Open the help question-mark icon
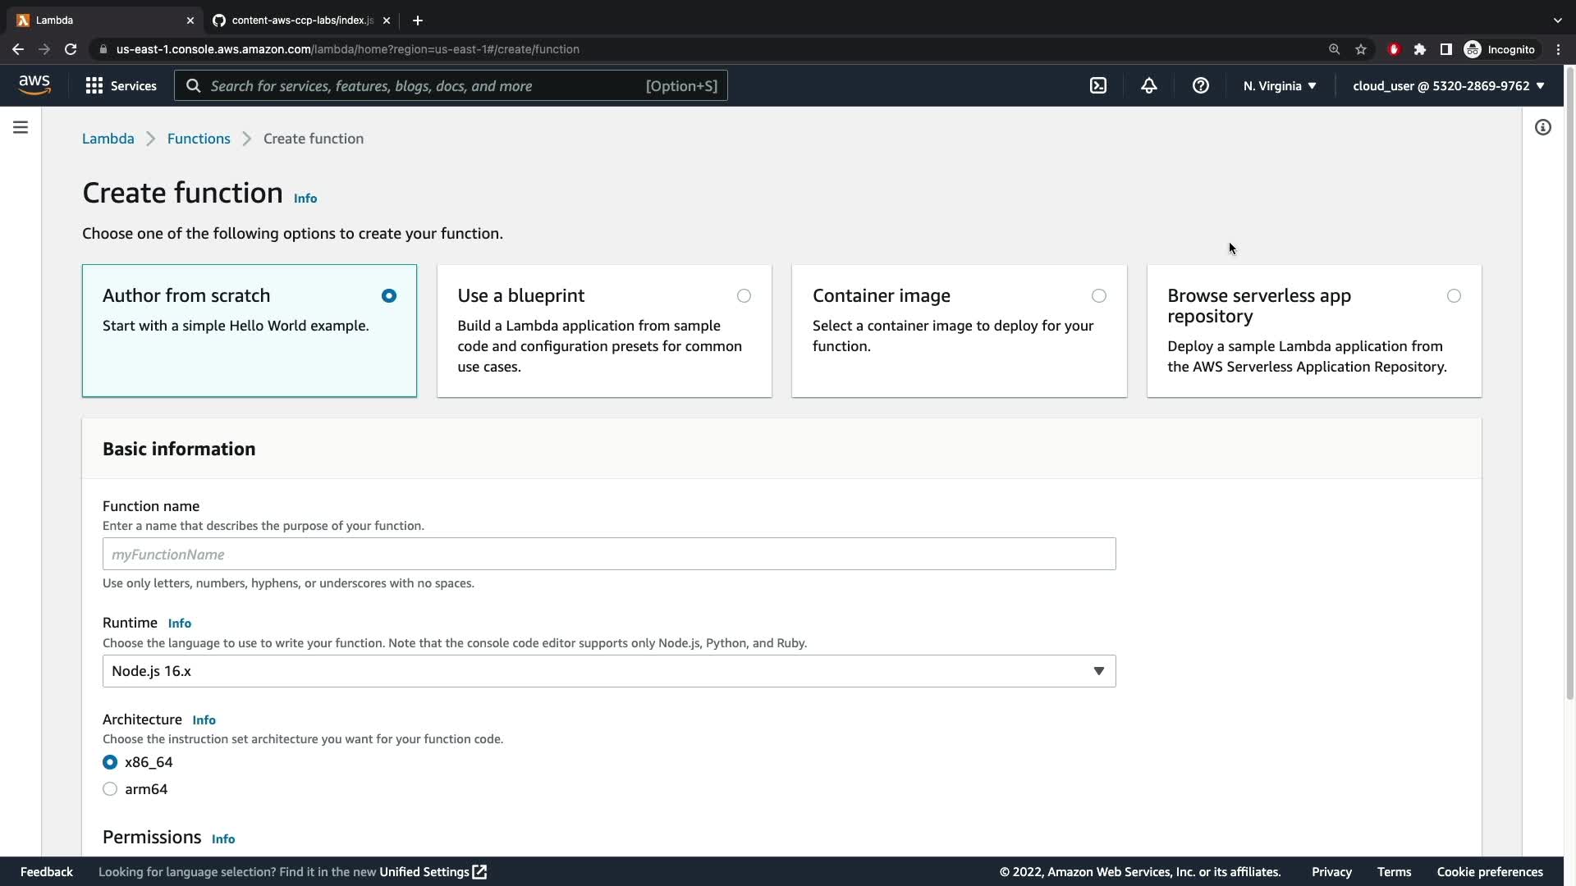The width and height of the screenshot is (1576, 886). click(x=1200, y=86)
